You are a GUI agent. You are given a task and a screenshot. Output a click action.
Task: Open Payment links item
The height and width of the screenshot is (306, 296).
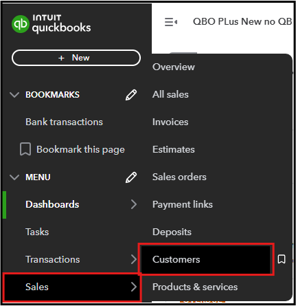point(183,204)
